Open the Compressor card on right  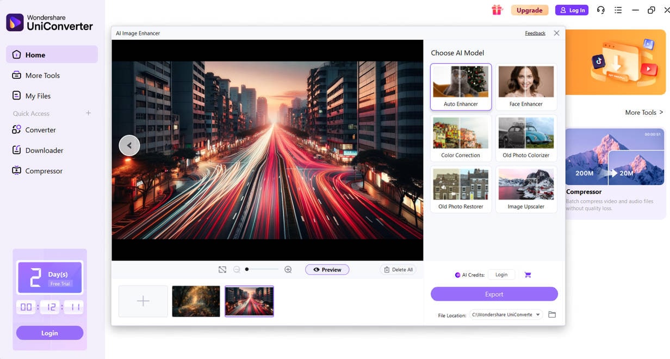(x=615, y=174)
